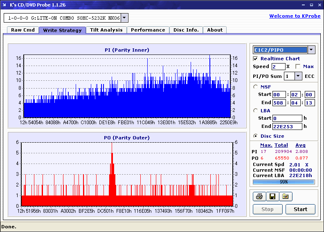Click the open folder icon button
324x232 pixels.
tap(286, 197)
